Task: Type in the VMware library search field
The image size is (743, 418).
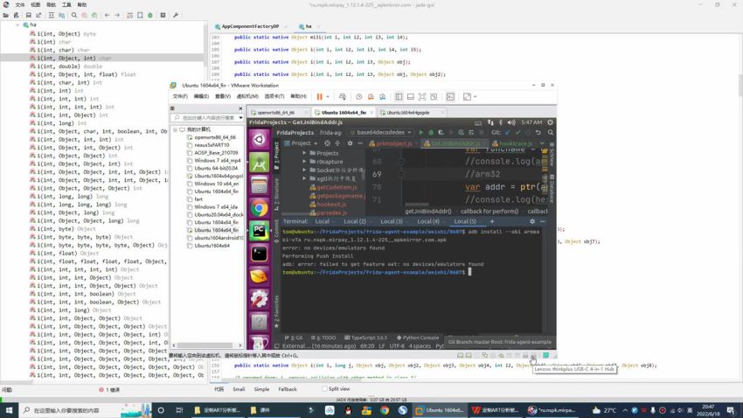Action: (x=208, y=117)
